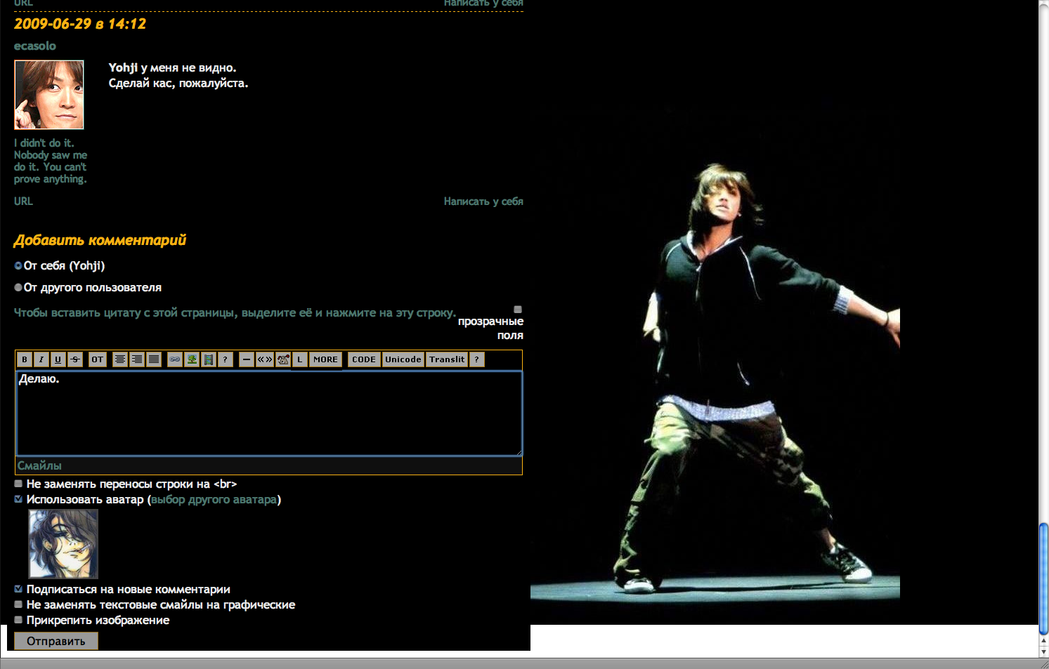Enable 'Прикрепить изображение' checkbox
The image size is (1049, 669).
(18, 621)
